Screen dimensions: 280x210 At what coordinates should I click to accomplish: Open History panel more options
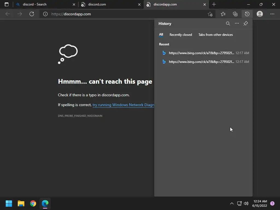(x=237, y=24)
